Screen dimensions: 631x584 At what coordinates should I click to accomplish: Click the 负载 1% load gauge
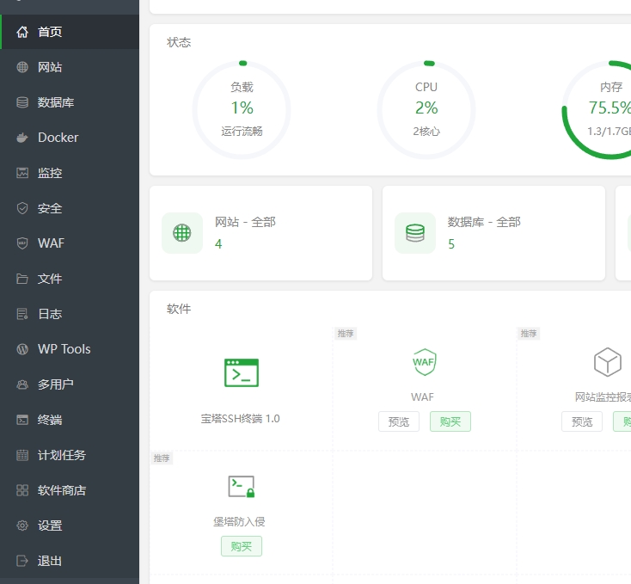coord(242,109)
